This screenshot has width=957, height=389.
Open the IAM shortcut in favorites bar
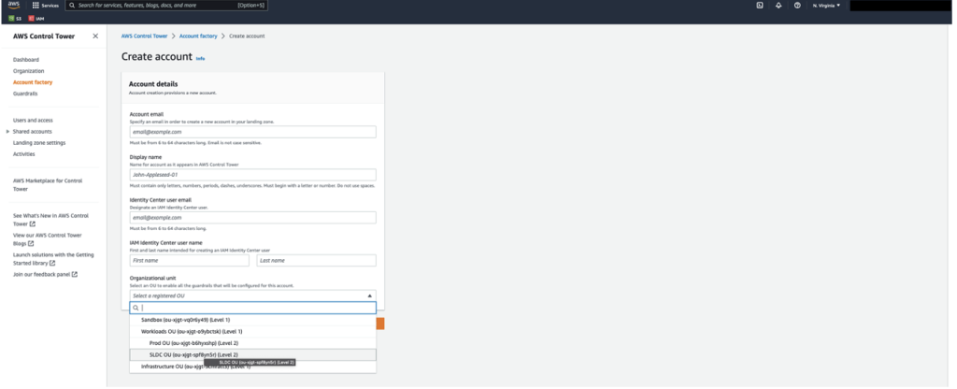36,19
